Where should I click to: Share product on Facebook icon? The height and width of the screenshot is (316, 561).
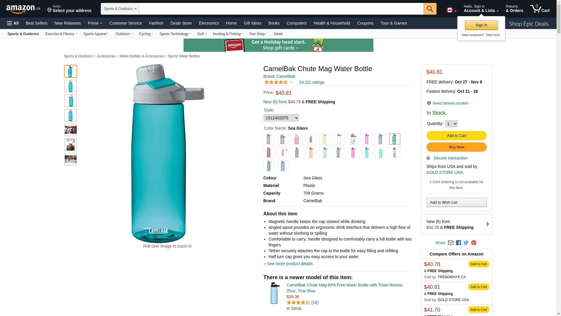(x=458, y=243)
